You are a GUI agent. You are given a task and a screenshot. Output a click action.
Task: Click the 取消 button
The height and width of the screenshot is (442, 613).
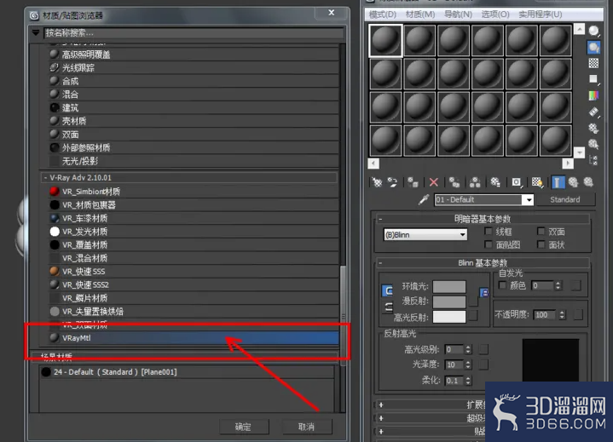pos(307,427)
